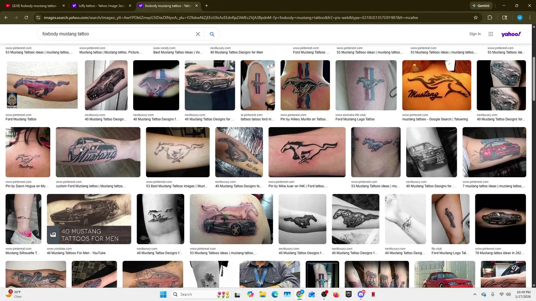Click the foxbody mustang tattoo search field

point(117,34)
